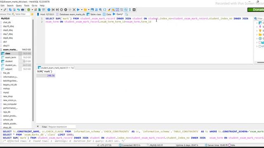Toggle the binary-as-hex toolbar button

pos(117,10)
